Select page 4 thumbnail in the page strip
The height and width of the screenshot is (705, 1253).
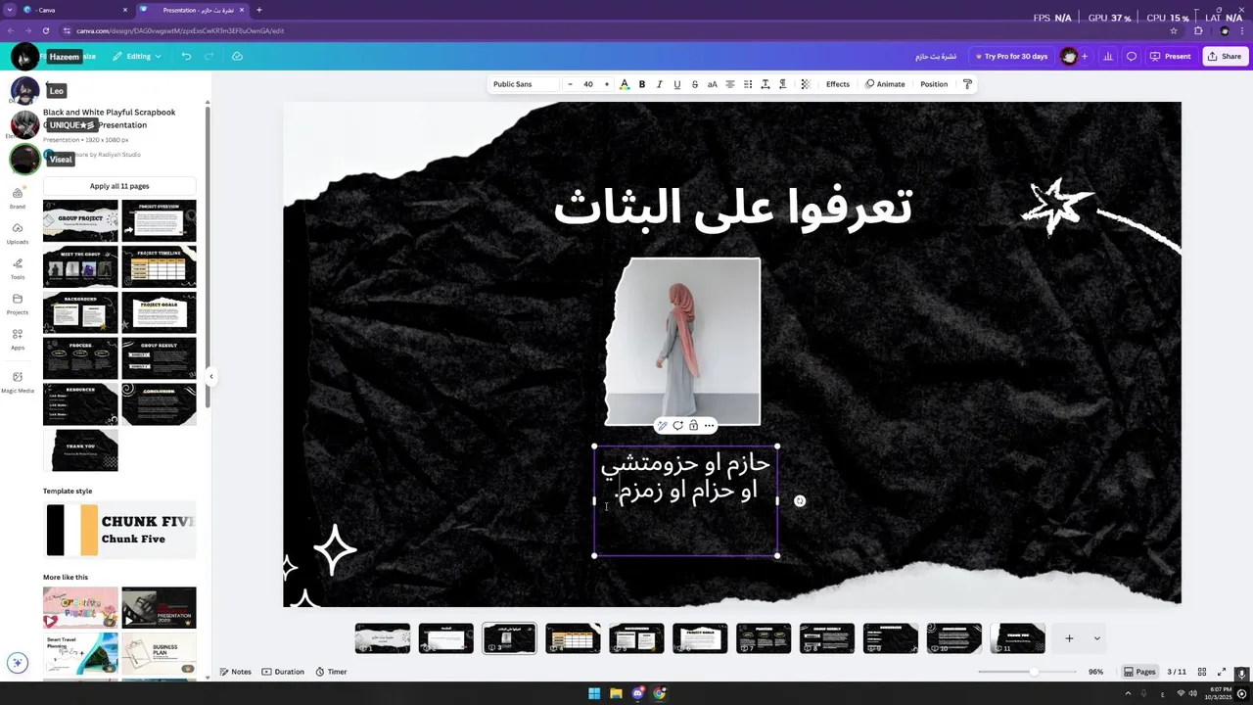point(573,638)
